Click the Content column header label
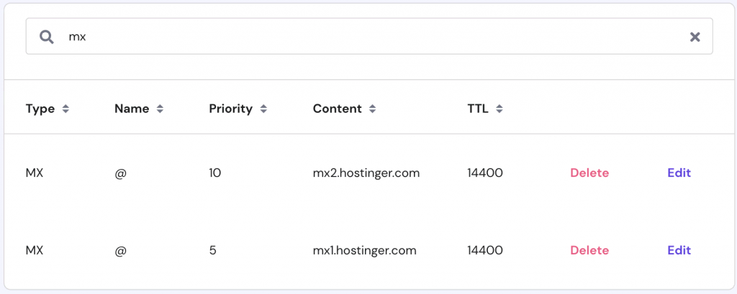 tap(337, 109)
